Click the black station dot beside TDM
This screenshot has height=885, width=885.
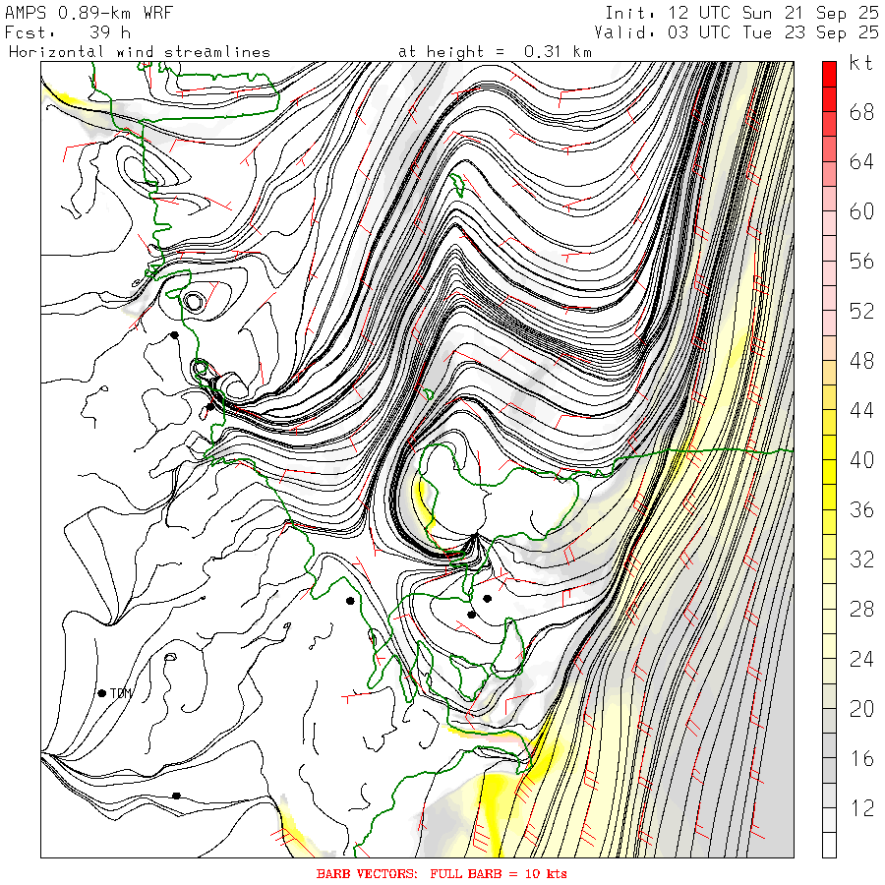(101, 693)
